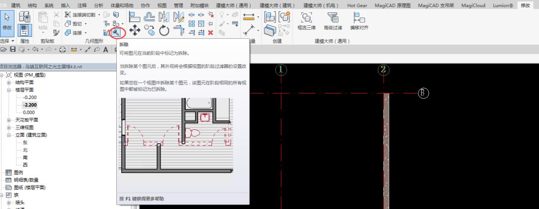Expand the 天花板平面 node

click(9, 120)
